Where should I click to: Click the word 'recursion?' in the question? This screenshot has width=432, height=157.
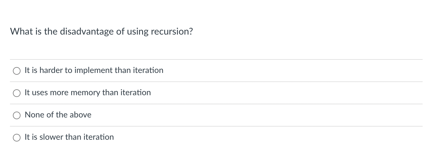(x=172, y=32)
